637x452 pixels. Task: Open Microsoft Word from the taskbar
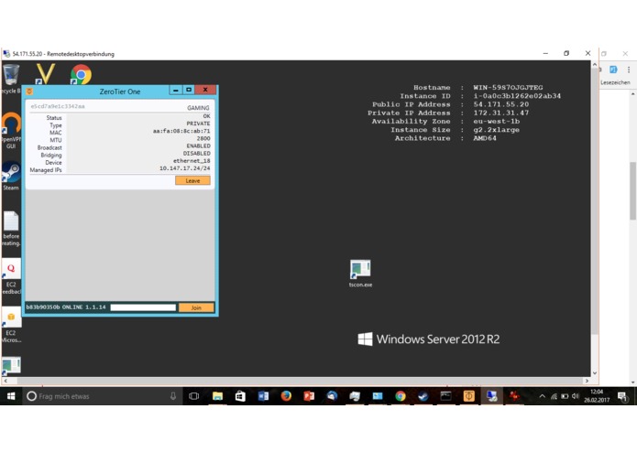(263, 396)
